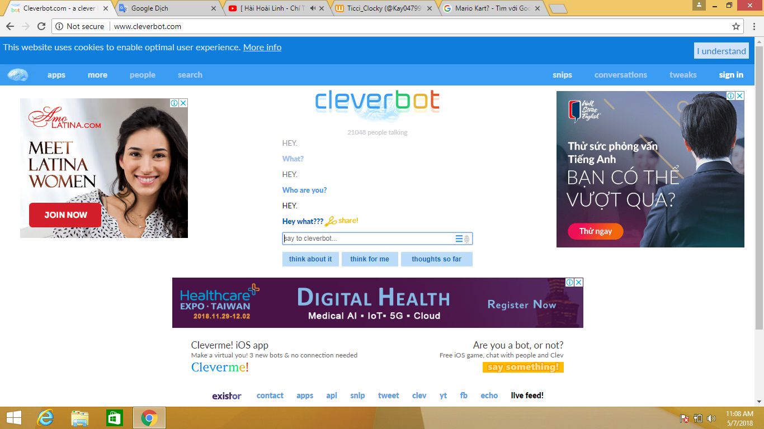Launch Internet Explorer from taskbar
The image size is (764, 429).
click(x=45, y=418)
